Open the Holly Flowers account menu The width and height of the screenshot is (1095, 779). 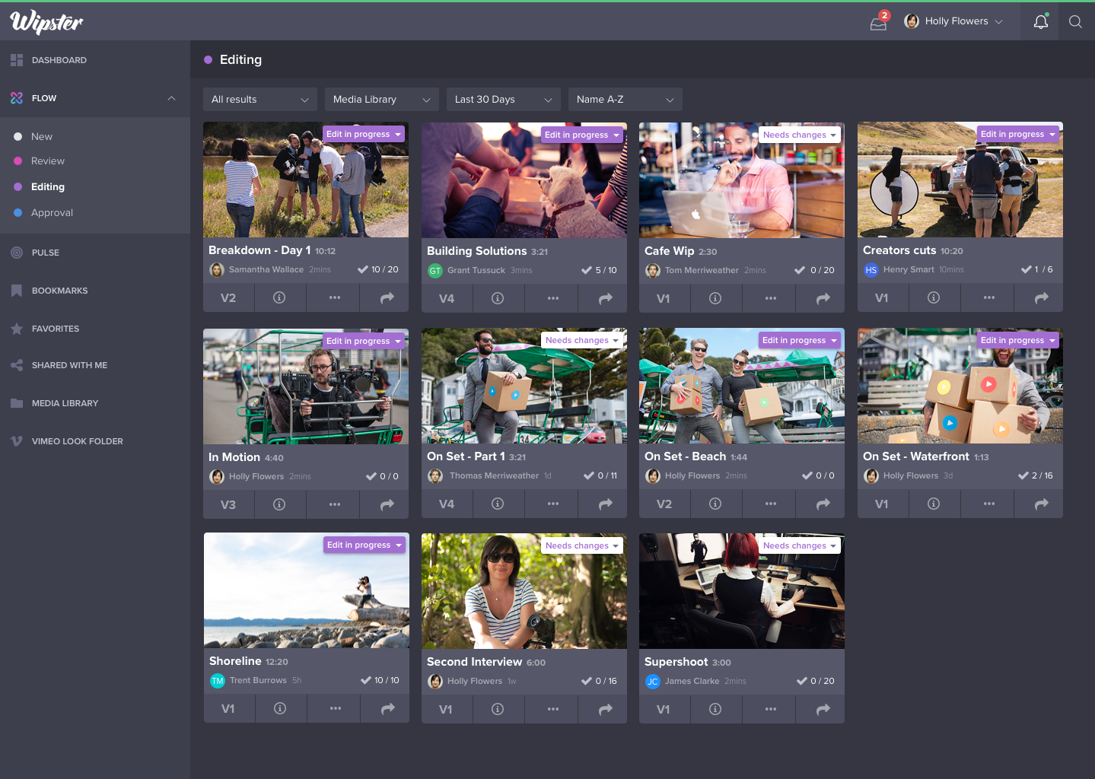point(953,21)
